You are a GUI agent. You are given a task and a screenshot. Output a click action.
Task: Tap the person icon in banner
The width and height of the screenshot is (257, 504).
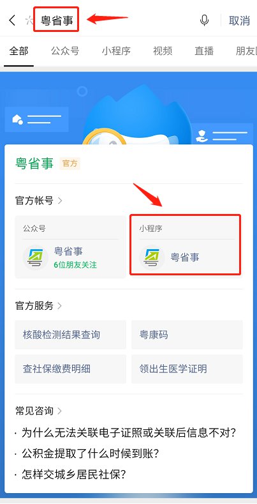(202, 135)
